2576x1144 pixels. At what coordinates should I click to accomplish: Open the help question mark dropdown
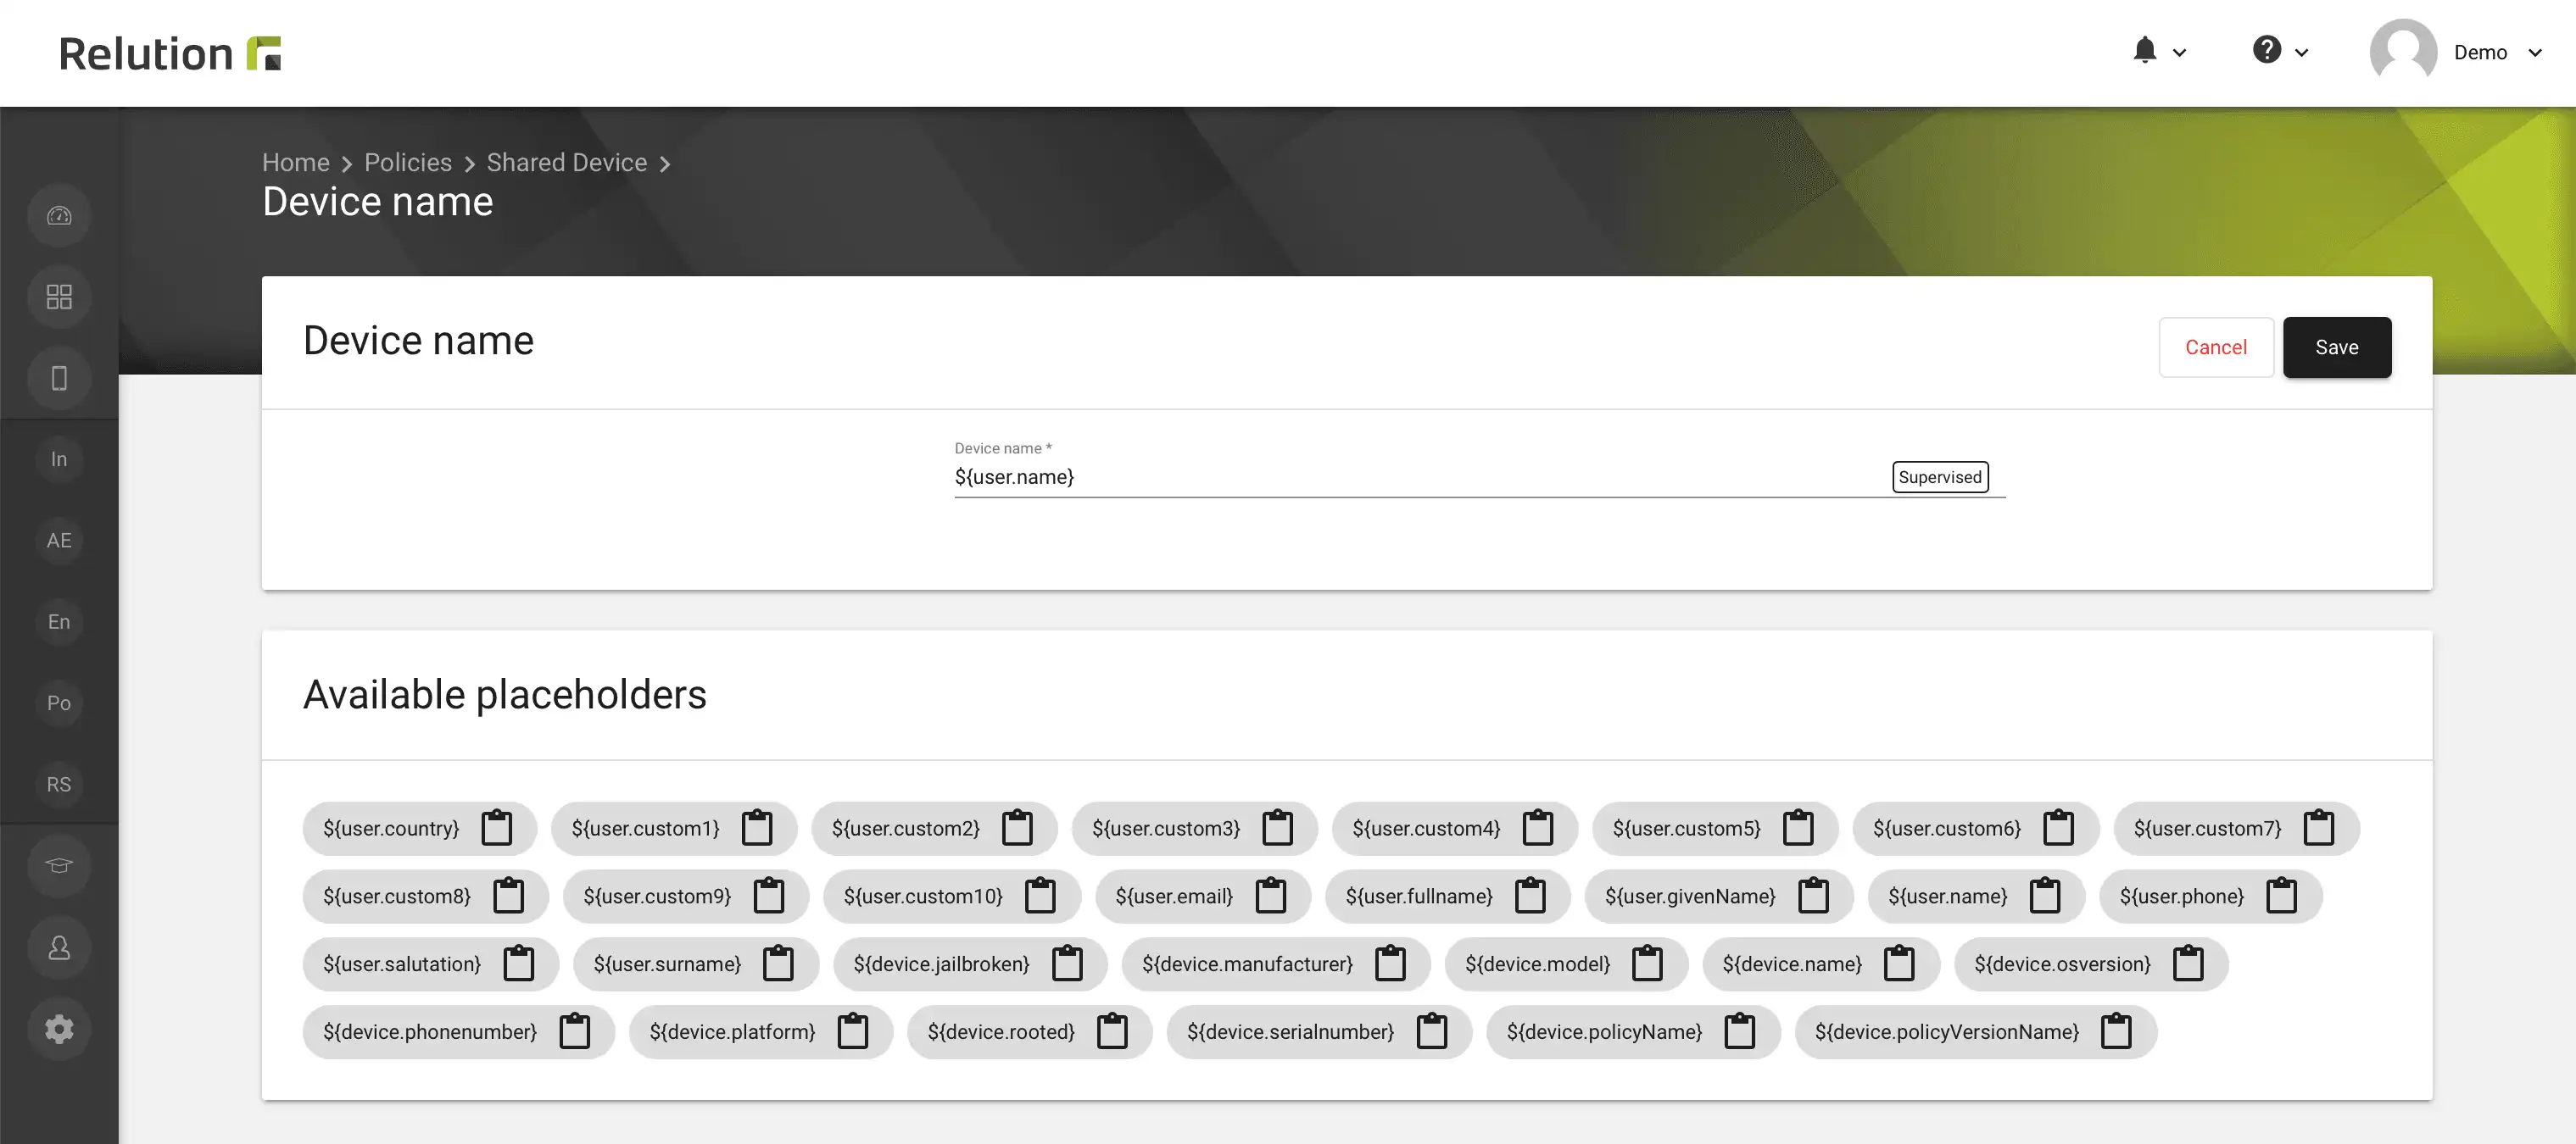click(2280, 51)
